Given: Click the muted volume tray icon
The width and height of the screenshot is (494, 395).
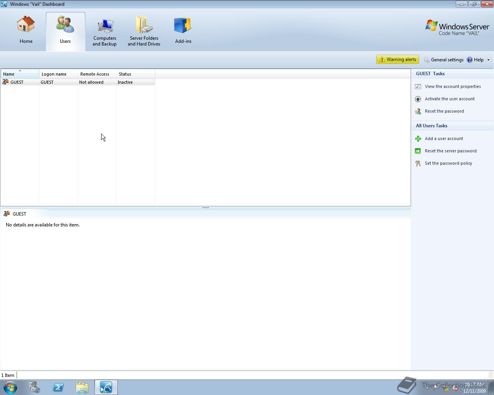Looking at the screenshot, I should pyautogui.click(x=455, y=388).
